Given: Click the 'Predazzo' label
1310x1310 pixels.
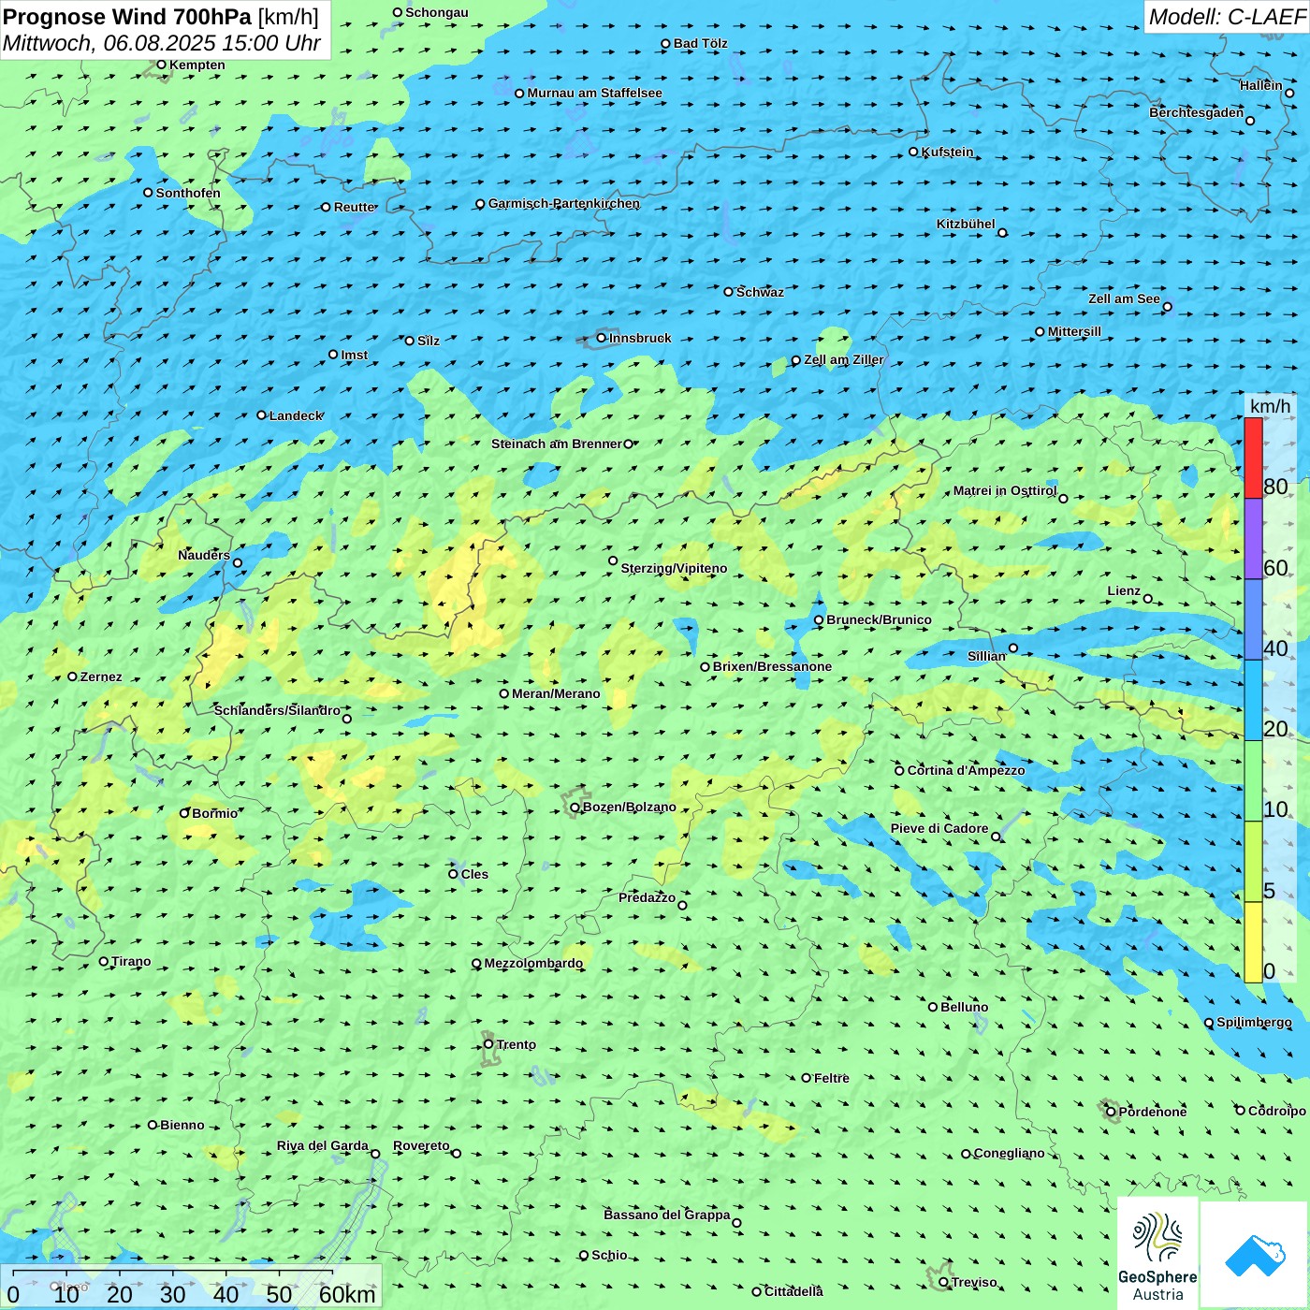Looking at the screenshot, I should tap(647, 897).
